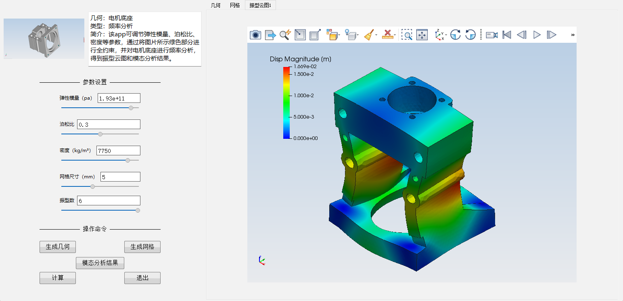The width and height of the screenshot is (623, 301).
Task: Click the '类型: 频率分析' description line
Action: click(x=111, y=26)
